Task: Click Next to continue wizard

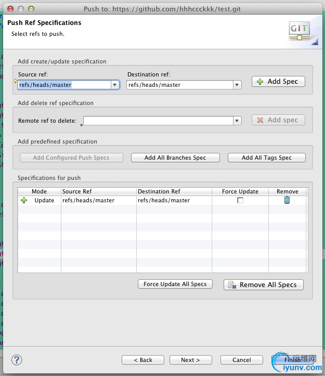Action: [191, 360]
